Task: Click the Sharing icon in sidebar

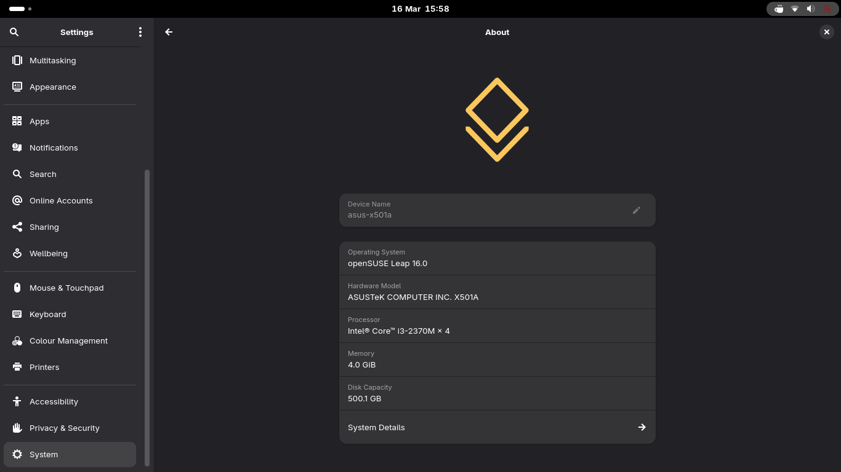Action: coord(17,227)
